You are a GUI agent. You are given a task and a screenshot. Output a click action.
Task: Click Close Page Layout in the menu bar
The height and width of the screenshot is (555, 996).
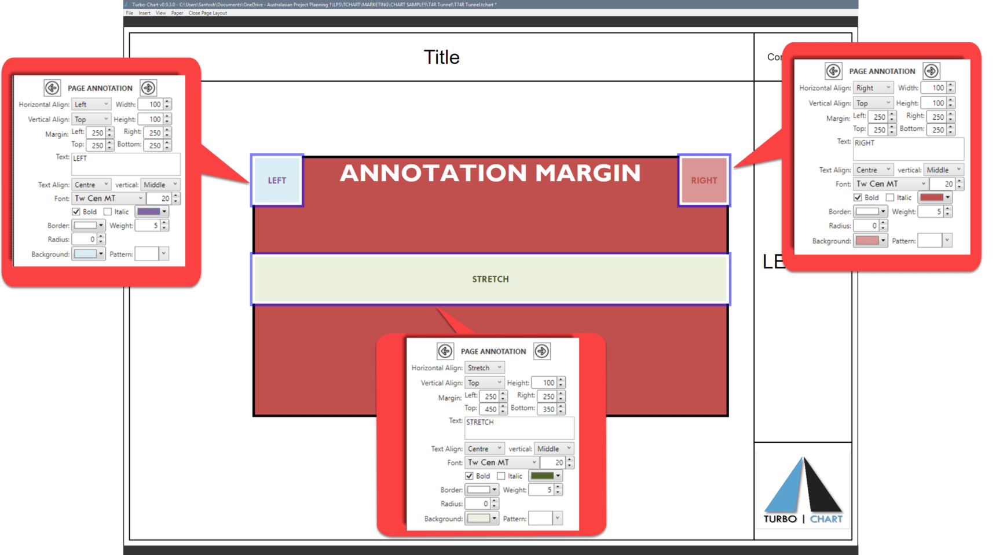coord(207,13)
